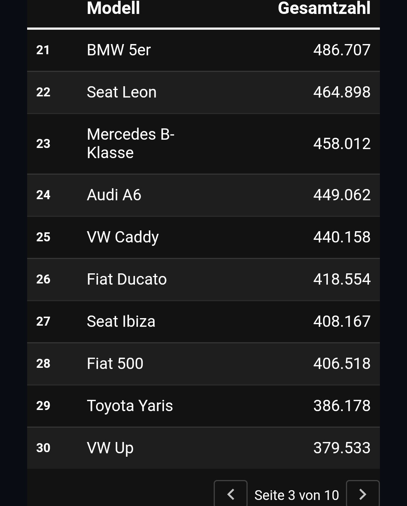Select the BMW 5er row
Screen dimensions: 407x506
coord(203,50)
